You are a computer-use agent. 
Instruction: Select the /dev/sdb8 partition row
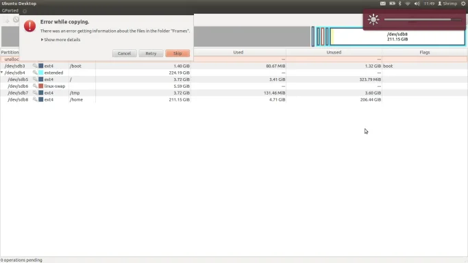(234, 99)
